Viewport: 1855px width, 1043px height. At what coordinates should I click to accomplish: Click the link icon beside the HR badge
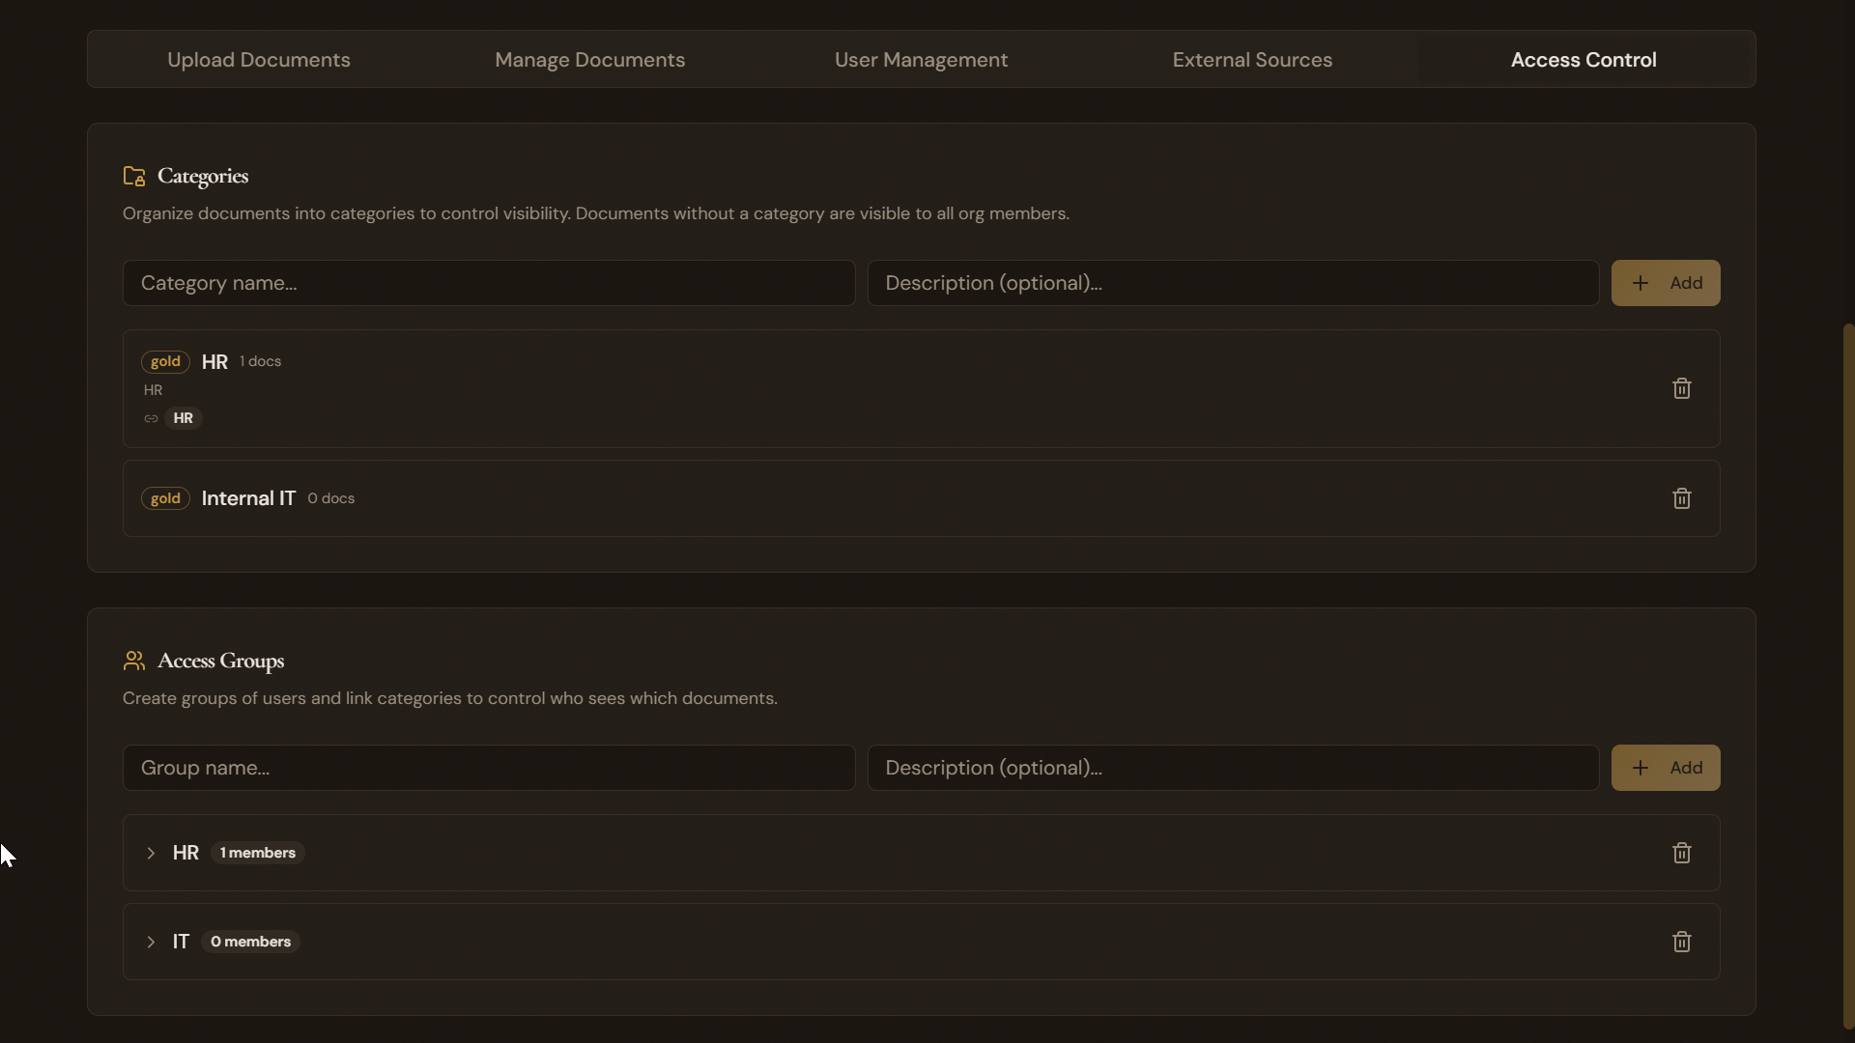(x=151, y=418)
